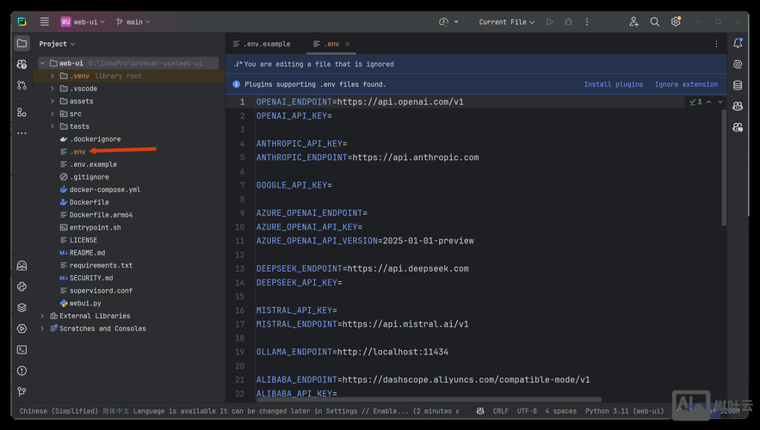
Task: Click the Install plugins link
Action: (613, 84)
